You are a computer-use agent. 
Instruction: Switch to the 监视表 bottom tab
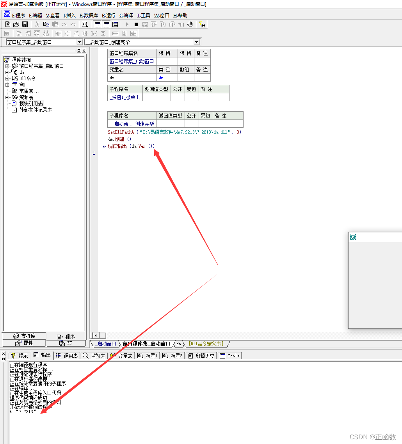pyautogui.click(x=94, y=356)
